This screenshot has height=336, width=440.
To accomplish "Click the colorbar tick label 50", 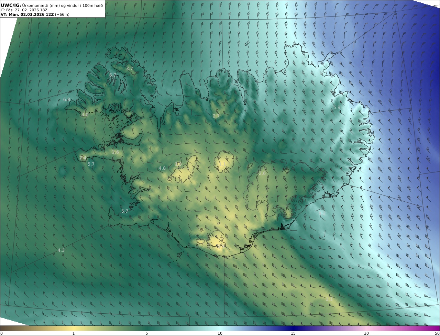I will [x=437, y=333].
